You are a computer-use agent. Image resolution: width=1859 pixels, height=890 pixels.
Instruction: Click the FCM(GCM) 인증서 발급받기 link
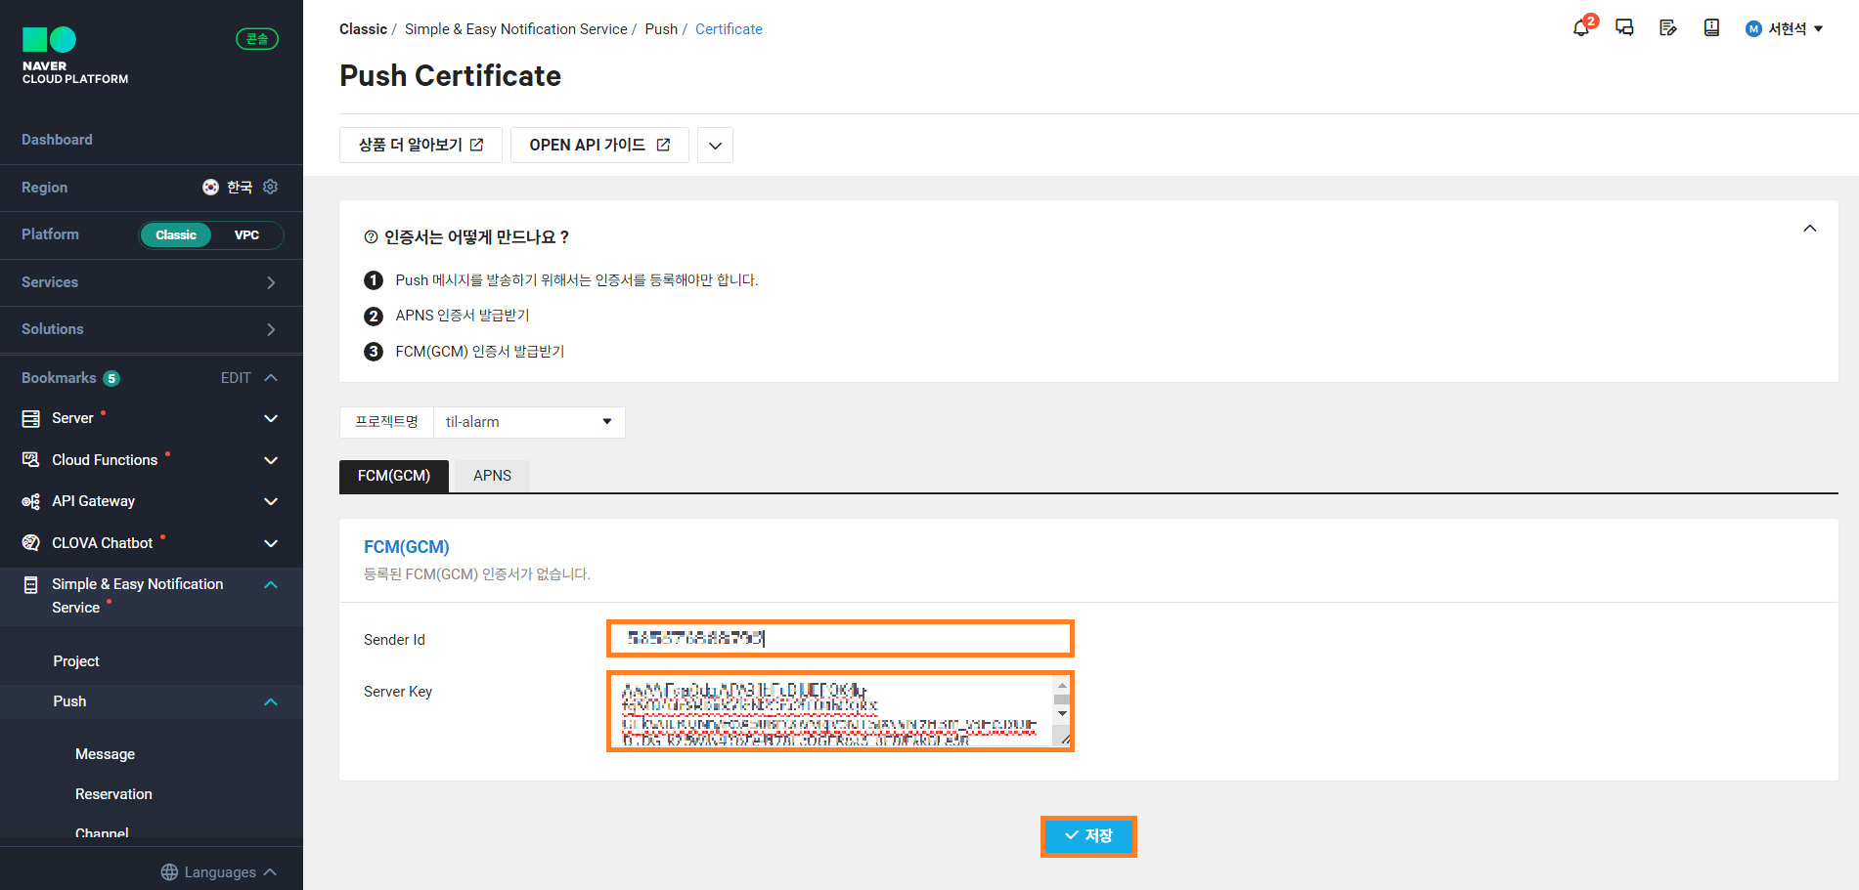point(479,352)
